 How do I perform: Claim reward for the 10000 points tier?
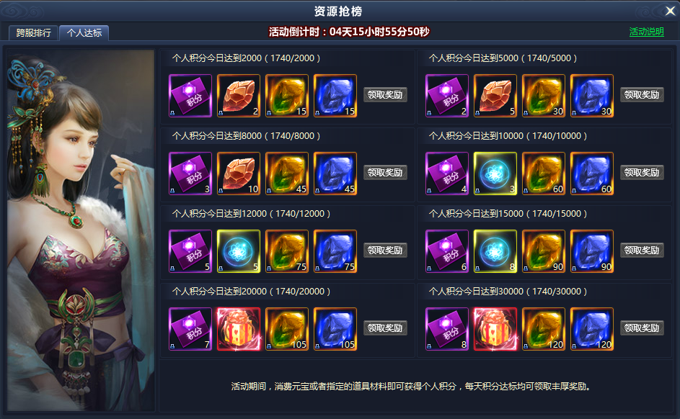(x=642, y=172)
